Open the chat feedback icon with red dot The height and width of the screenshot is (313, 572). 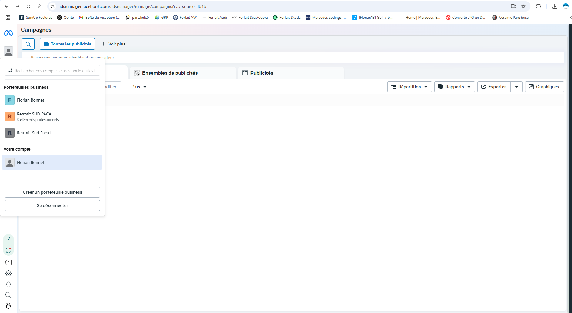8,250
